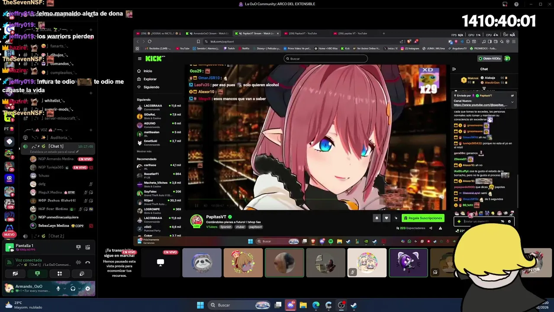Edit channel status pencil under Chat 1

tap(78, 152)
